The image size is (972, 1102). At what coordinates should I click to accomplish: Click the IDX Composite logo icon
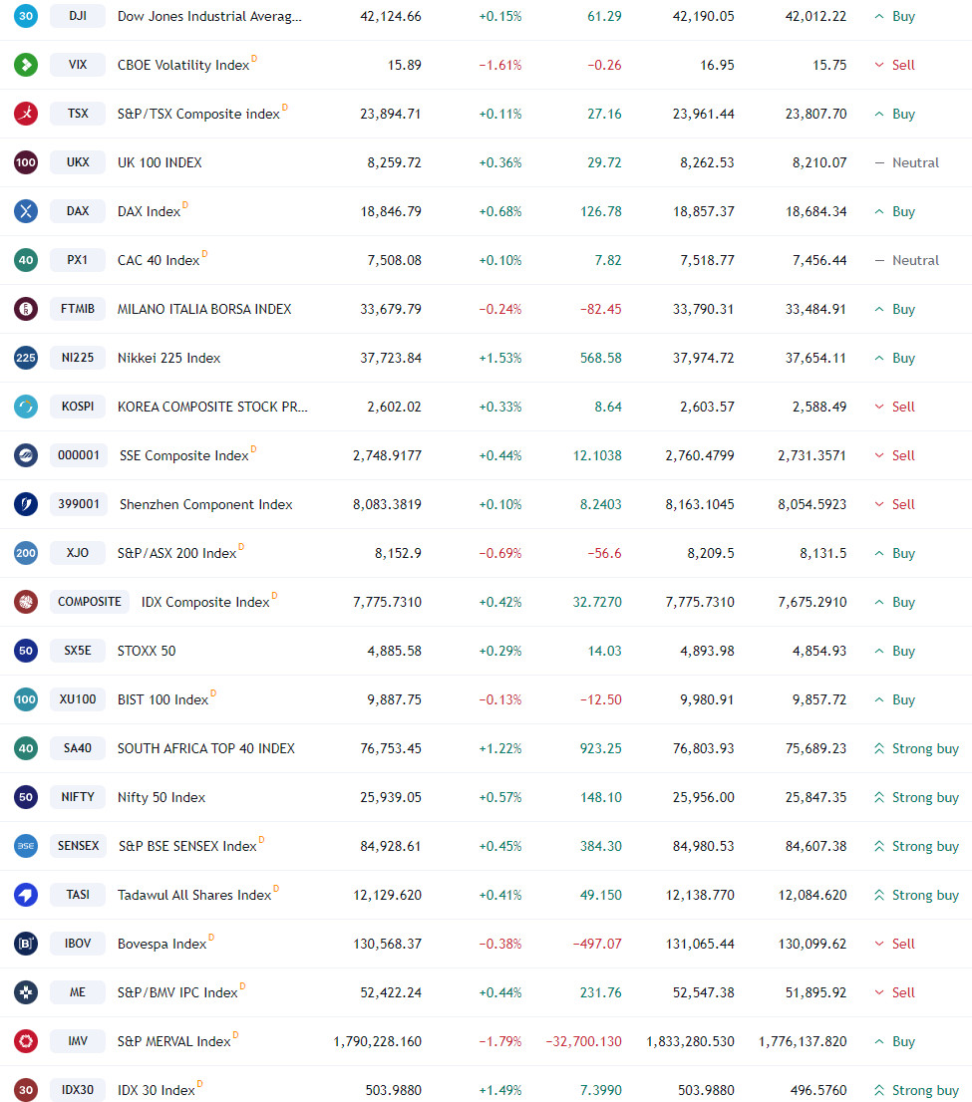25,602
